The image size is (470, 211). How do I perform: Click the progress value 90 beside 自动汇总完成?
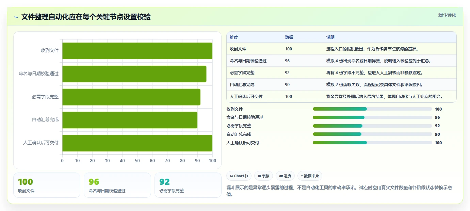437,134
